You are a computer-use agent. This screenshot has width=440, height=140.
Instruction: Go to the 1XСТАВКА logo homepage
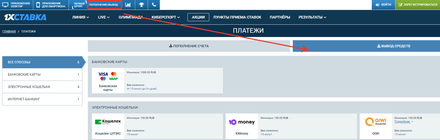coord(25,17)
